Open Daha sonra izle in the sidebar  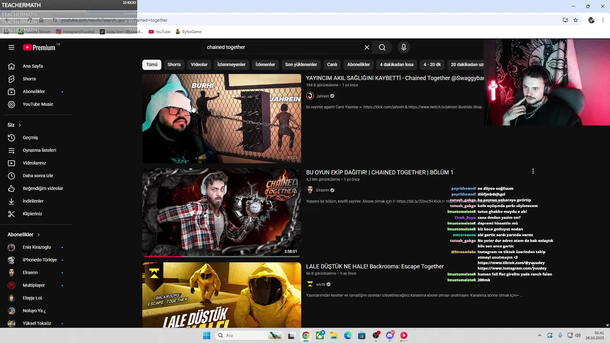pos(37,176)
